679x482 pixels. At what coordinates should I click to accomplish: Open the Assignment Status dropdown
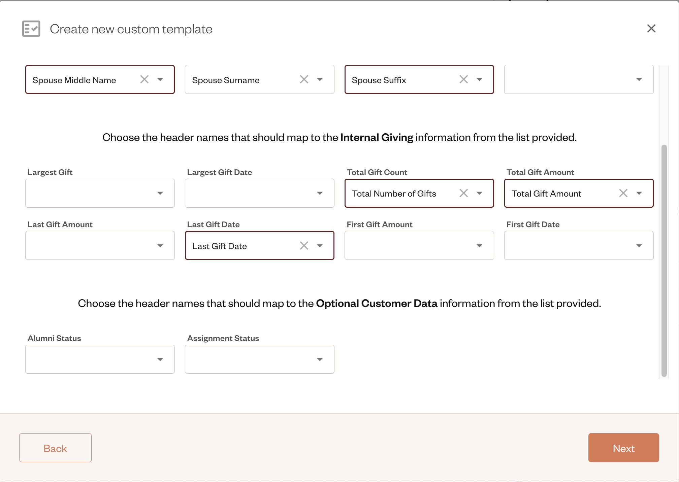[260, 359]
